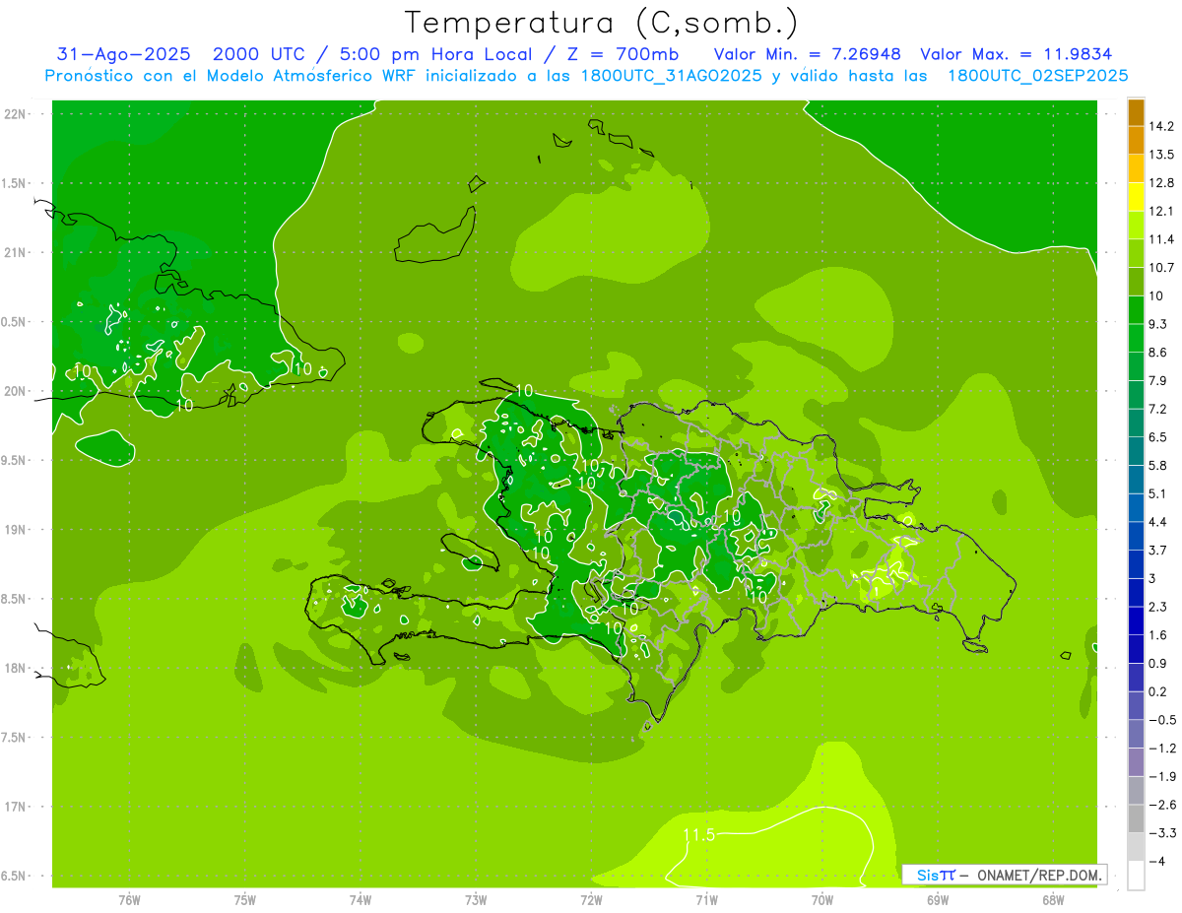Click the "75W" longitude label

coord(245,899)
